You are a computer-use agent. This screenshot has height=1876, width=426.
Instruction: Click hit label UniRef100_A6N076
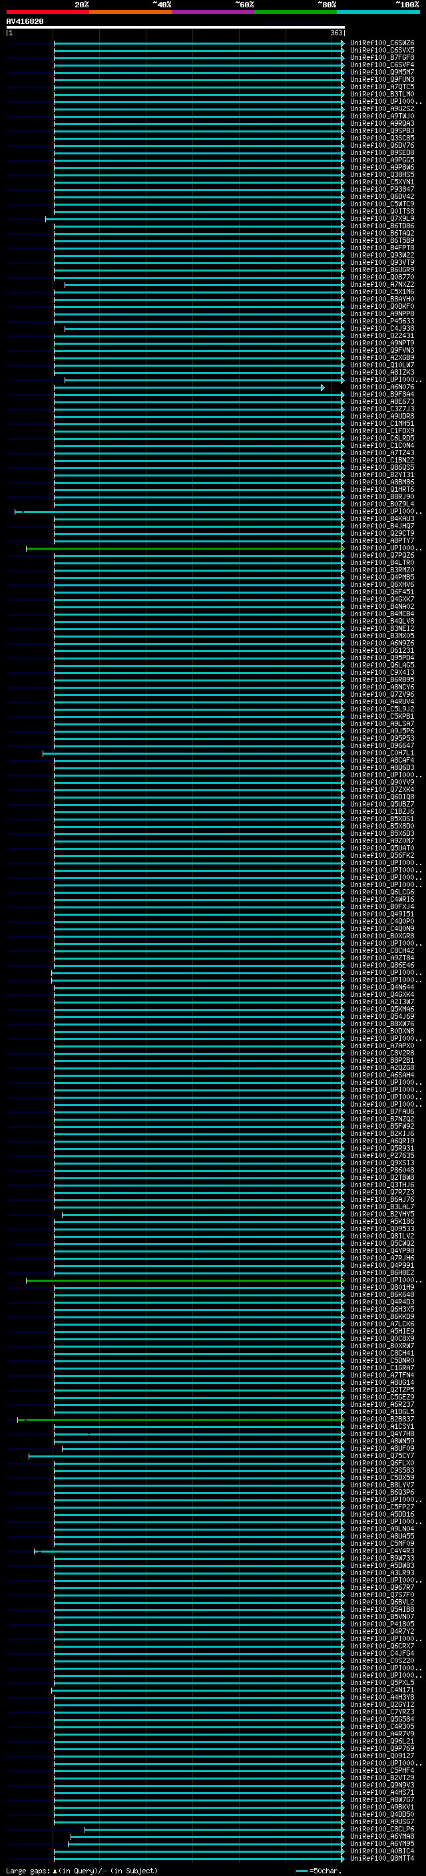pos(382,387)
